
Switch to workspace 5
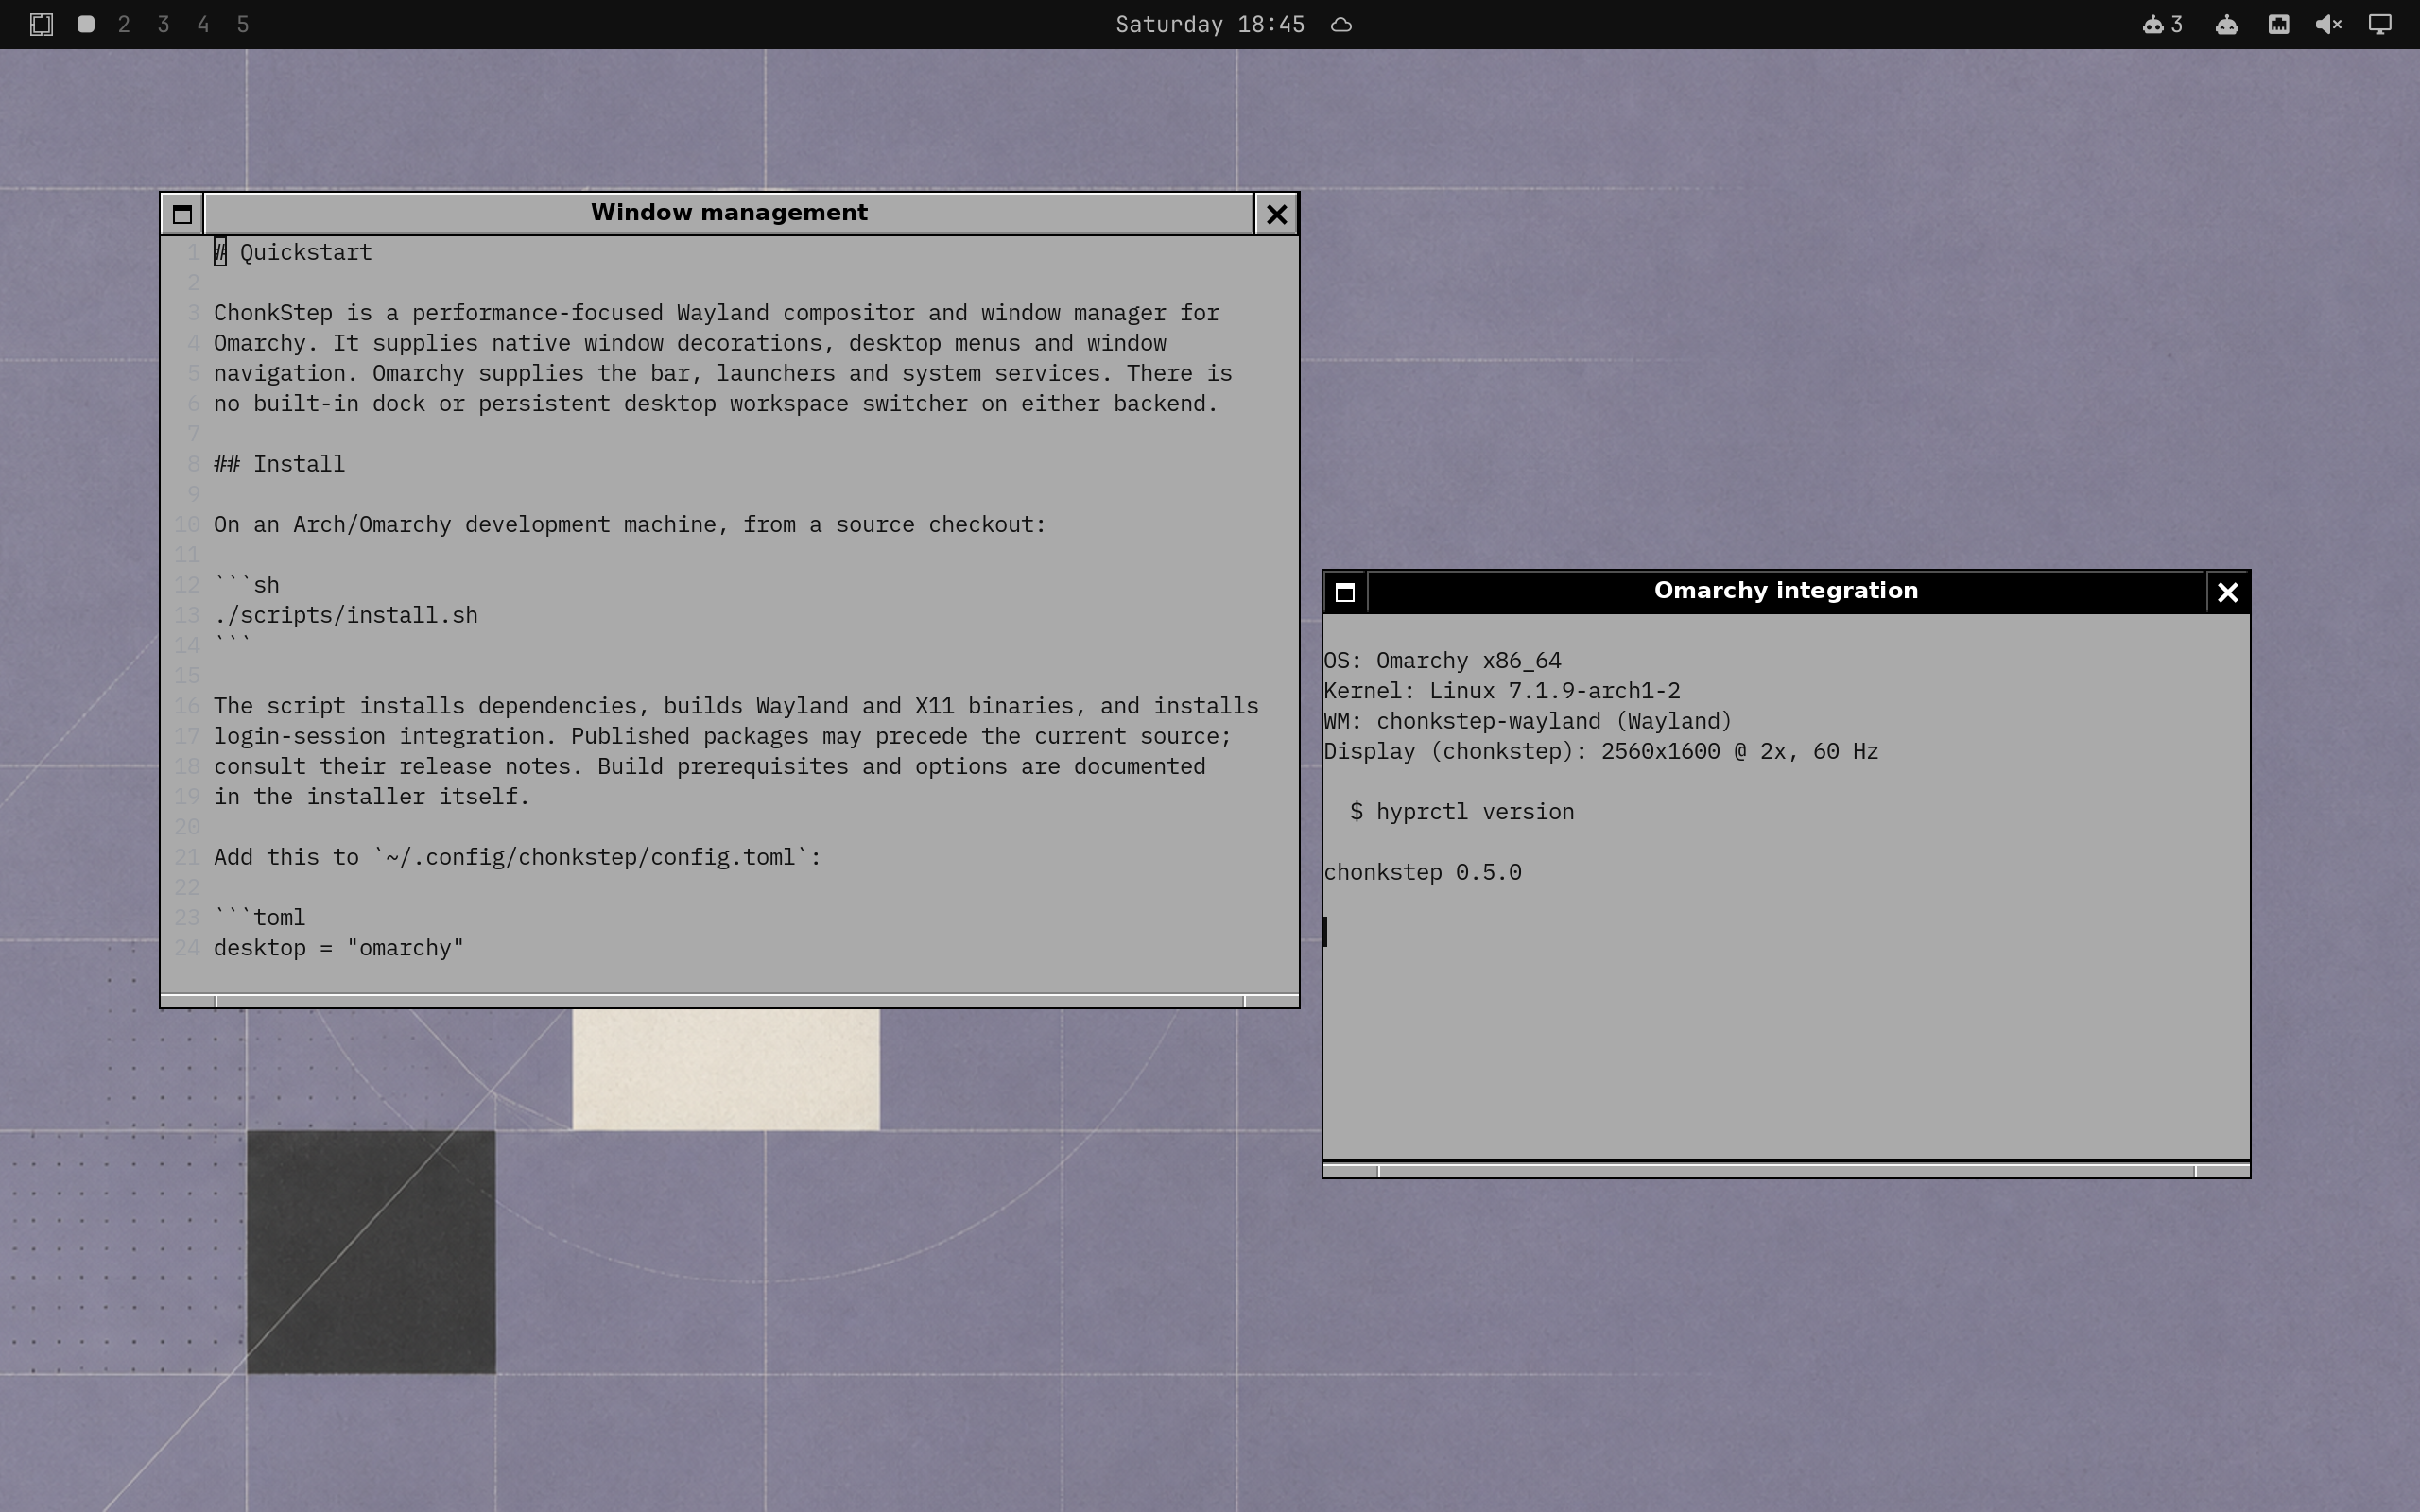click(242, 24)
